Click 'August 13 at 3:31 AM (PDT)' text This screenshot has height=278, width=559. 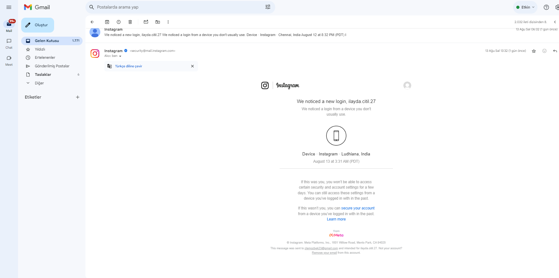[336, 161]
